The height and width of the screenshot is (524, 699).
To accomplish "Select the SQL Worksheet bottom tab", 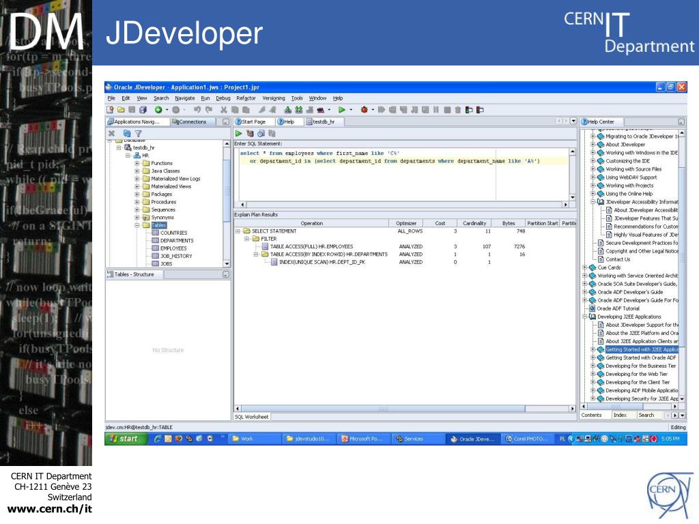I will tap(252, 417).
